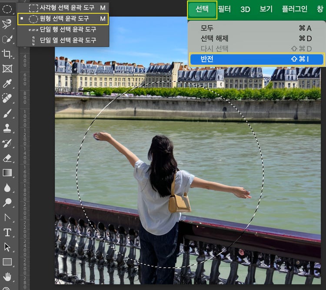Open the 보기 menu
The height and width of the screenshot is (290, 326).
click(266, 9)
